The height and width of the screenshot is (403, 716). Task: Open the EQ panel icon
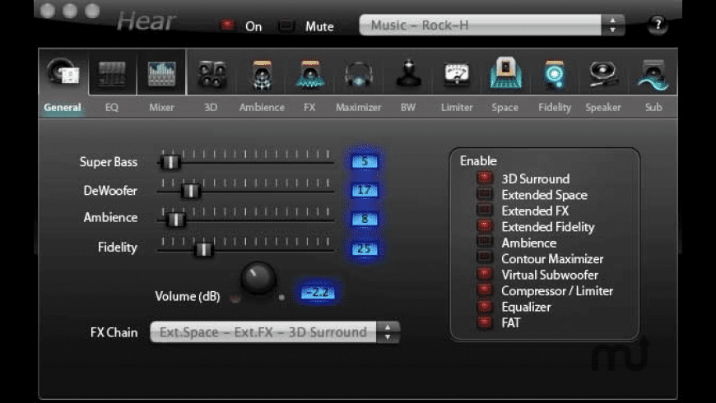coord(112,73)
